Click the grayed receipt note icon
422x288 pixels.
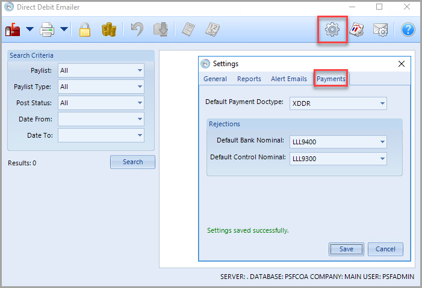click(x=188, y=29)
